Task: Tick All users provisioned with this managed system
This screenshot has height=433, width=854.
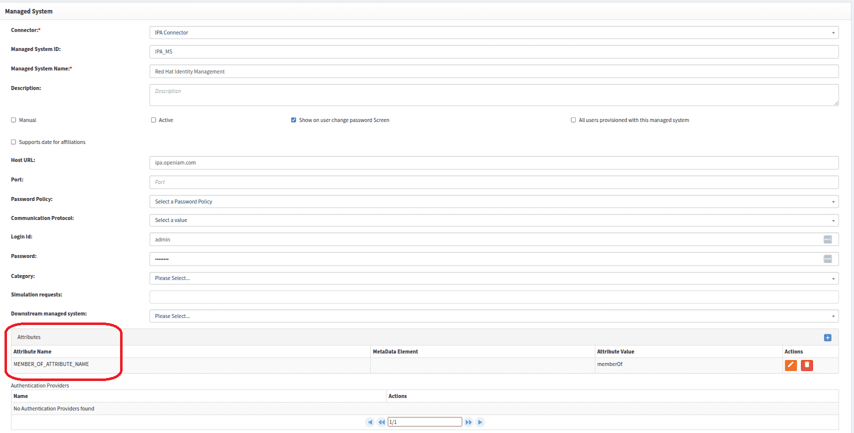Action: click(573, 120)
